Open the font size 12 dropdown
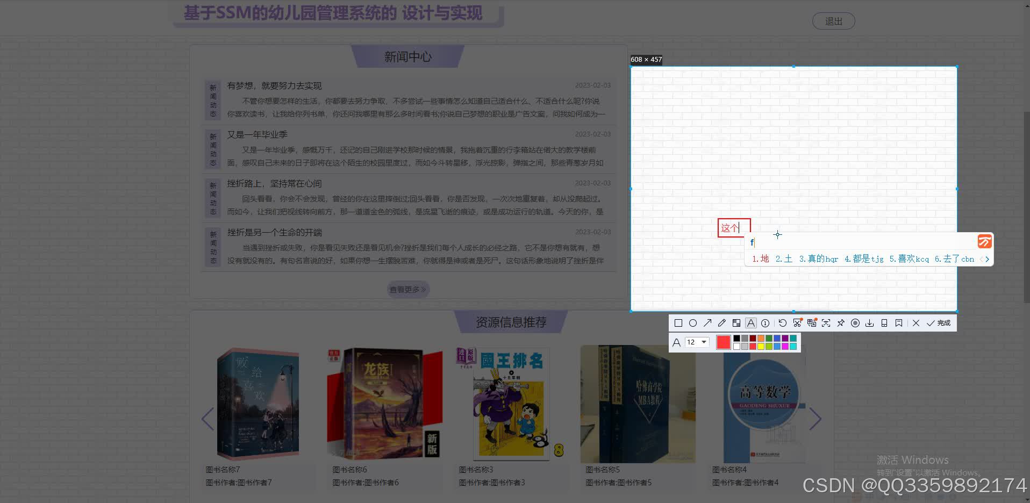Screen dimensions: 1030x503 [x=697, y=342]
